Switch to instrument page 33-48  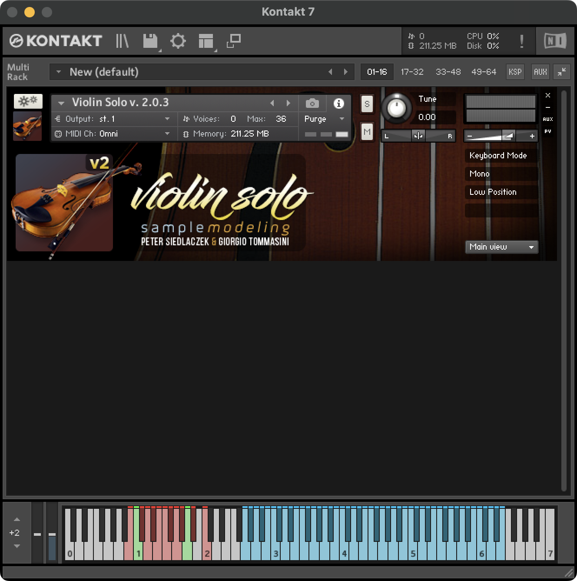448,72
